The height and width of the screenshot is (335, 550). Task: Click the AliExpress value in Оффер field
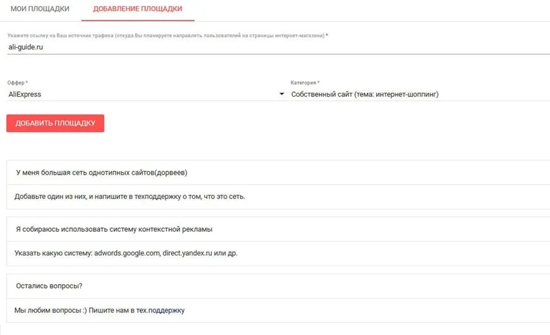click(x=25, y=95)
